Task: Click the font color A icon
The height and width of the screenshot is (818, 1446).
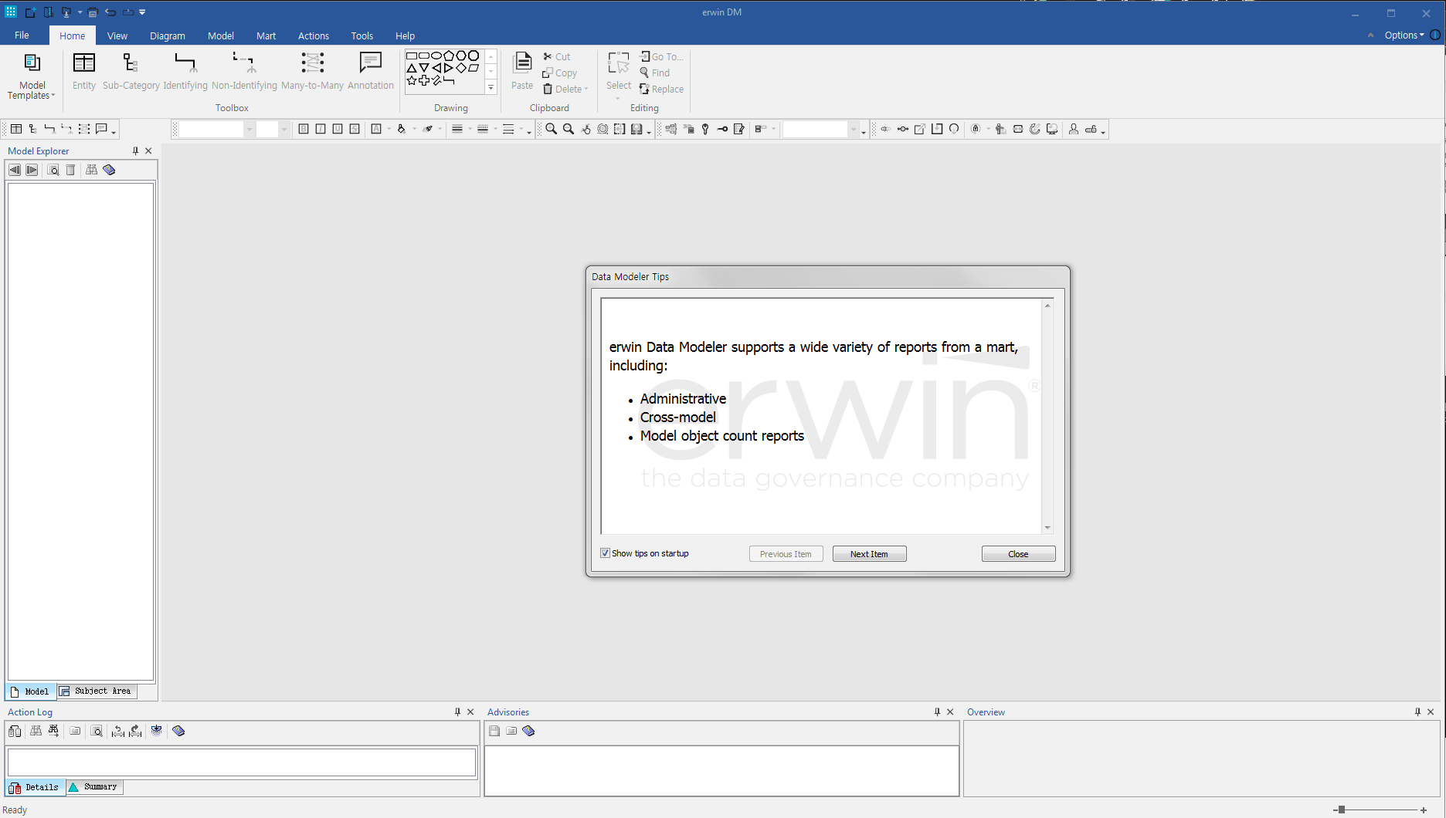Action: [x=376, y=129]
